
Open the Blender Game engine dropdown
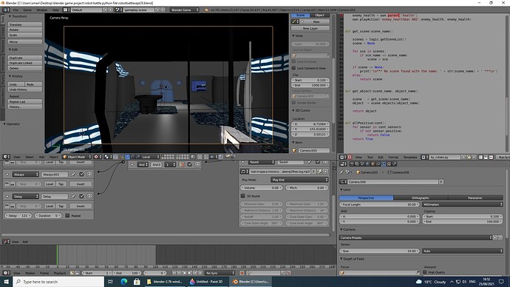pyautogui.click(x=185, y=10)
